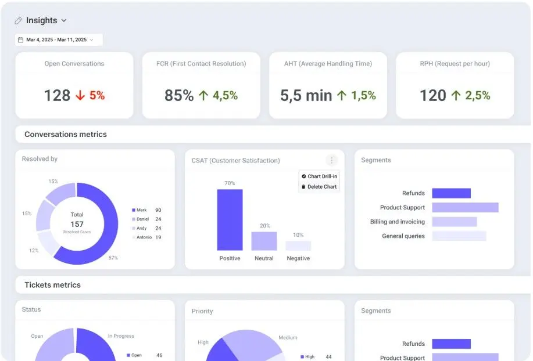Viewport: 533px width, 361px height.
Task: Click the FCR green up arrow
Action: (x=203, y=95)
